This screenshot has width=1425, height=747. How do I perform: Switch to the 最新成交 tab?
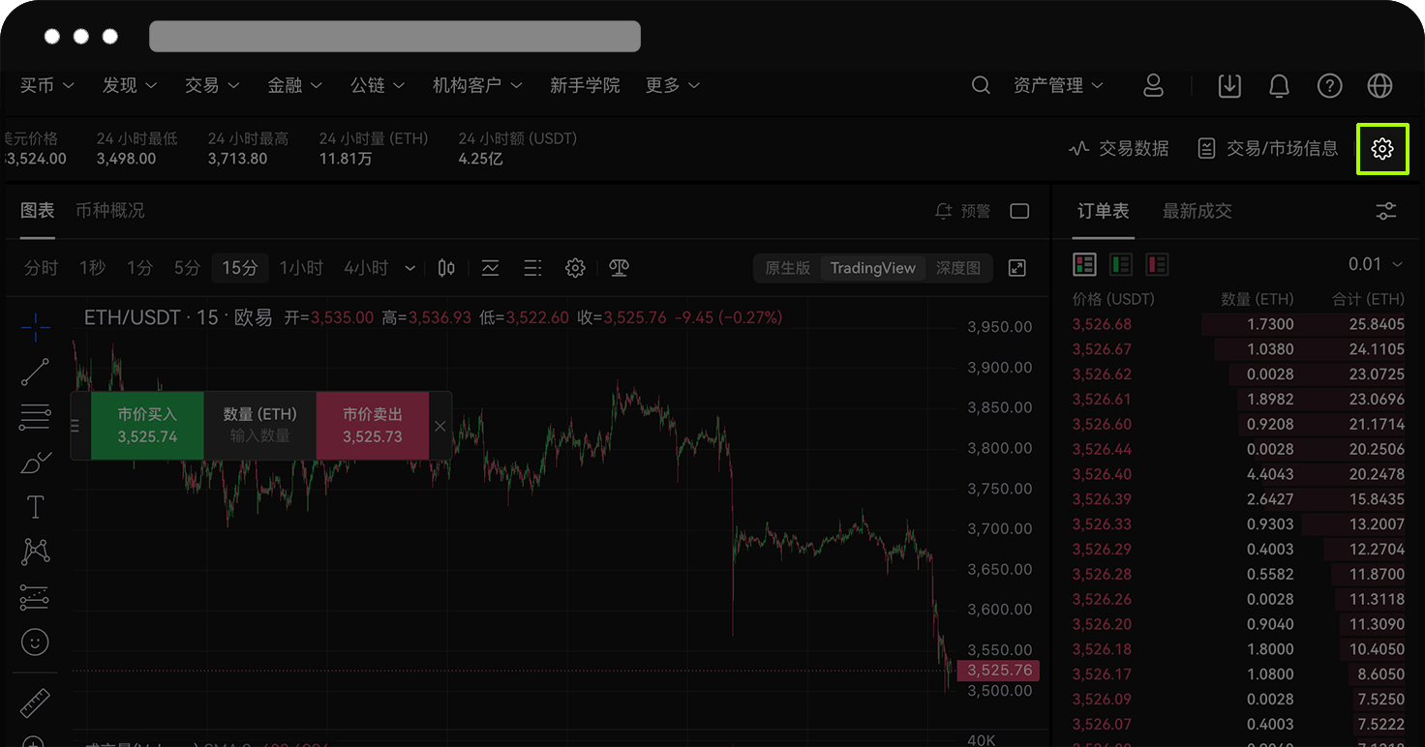[x=1197, y=211]
